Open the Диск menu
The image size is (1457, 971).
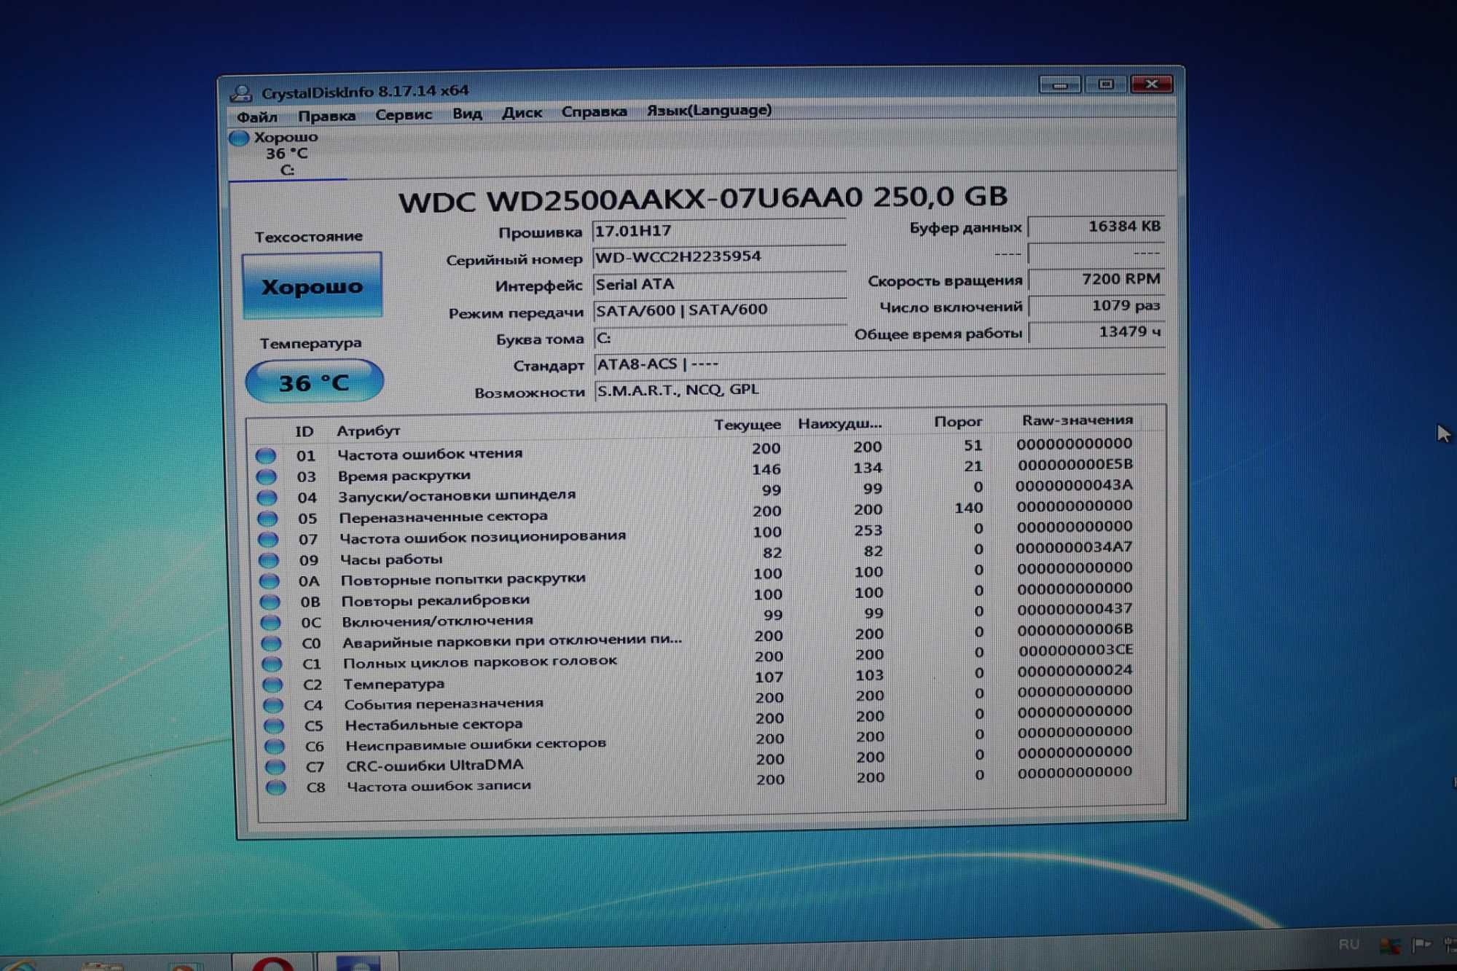click(x=522, y=113)
